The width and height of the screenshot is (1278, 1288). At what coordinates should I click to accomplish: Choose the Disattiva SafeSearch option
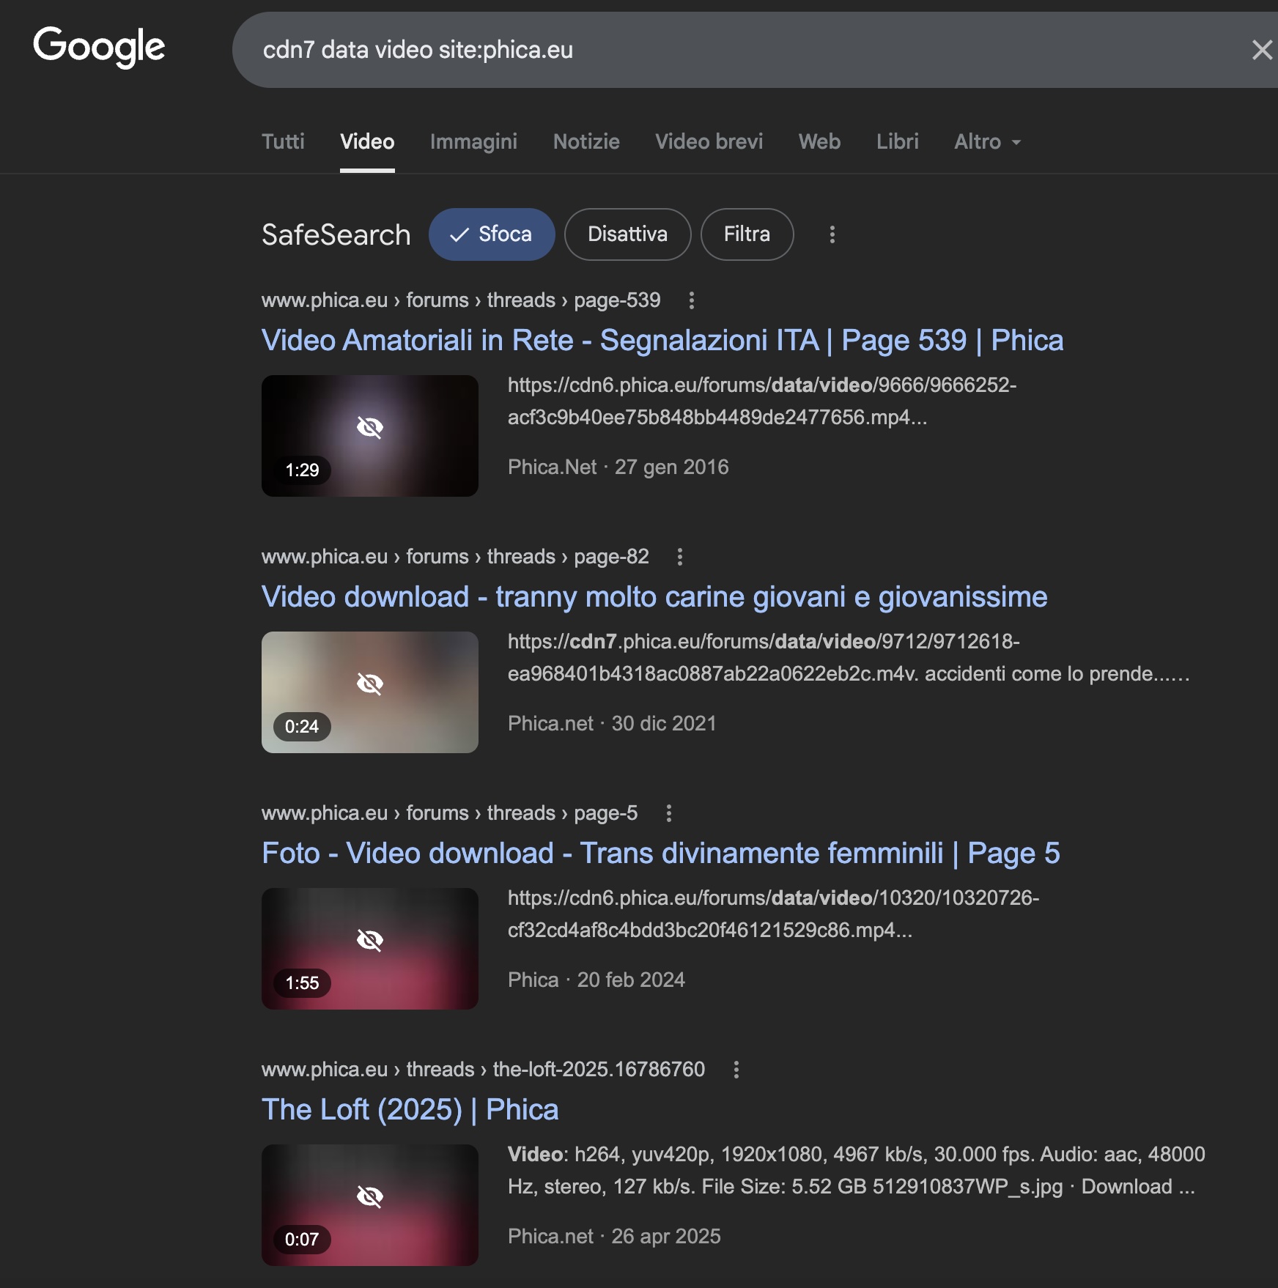coord(627,234)
